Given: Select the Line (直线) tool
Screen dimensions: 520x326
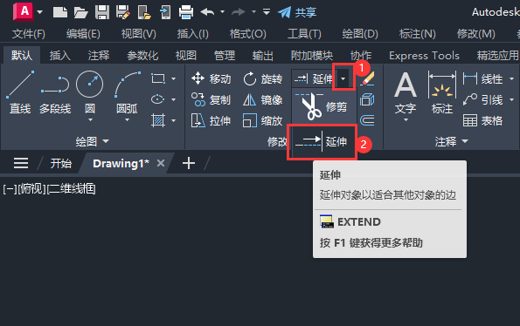Looking at the screenshot, I should click(x=20, y=92).
